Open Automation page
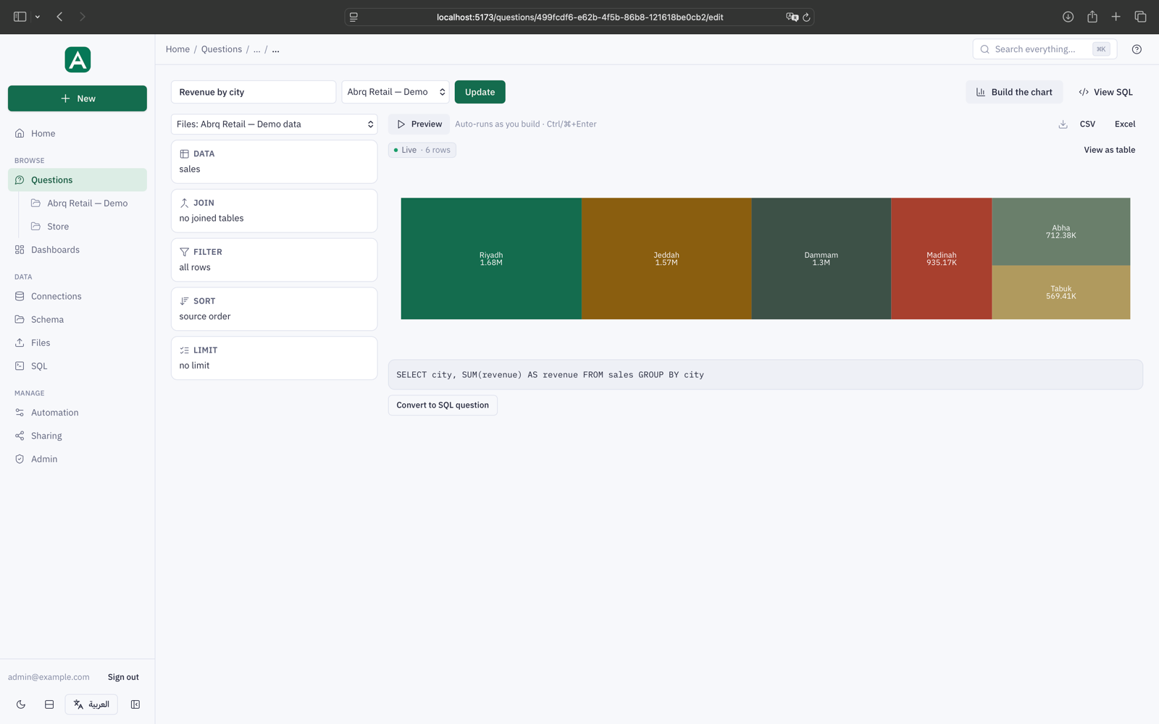Viewport: 1159px width, 724px height. (x=78, y=413)
